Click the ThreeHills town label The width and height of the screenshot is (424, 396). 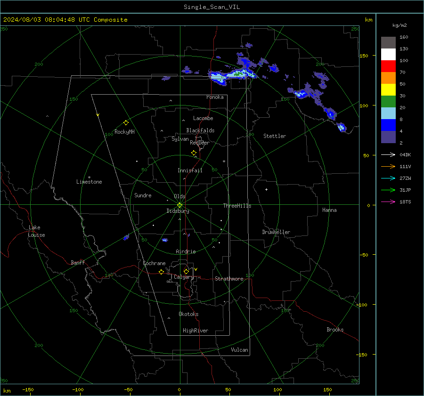[237, 206]
